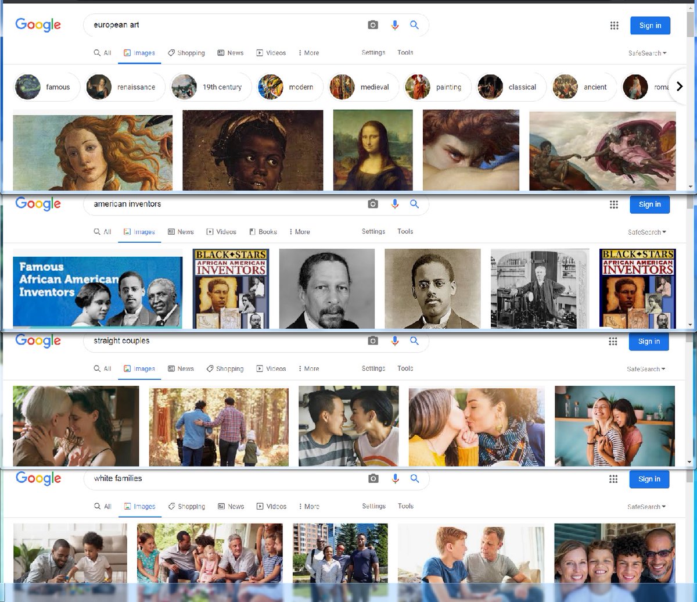Click Sign in button in european art window
This screenshot has height=602, width=697.
tap(650, 26)
